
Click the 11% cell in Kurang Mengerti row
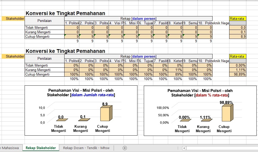(x=176, y=70)
